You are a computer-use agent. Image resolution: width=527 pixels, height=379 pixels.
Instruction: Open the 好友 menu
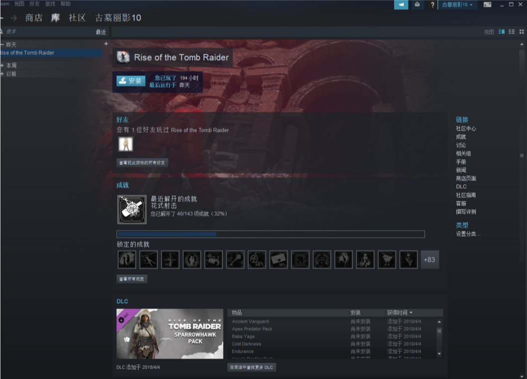[34, 3]
